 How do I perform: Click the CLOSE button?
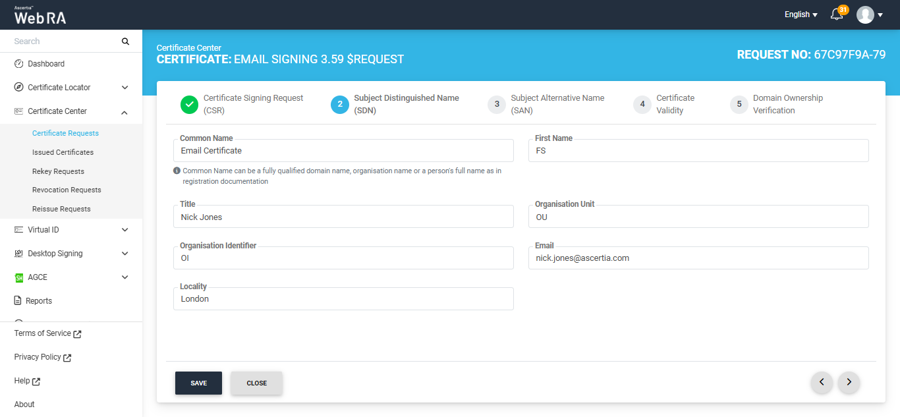(x=256, y=383)
